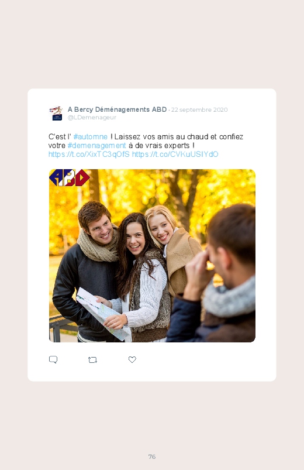Click the page number 76

(152, 457)
